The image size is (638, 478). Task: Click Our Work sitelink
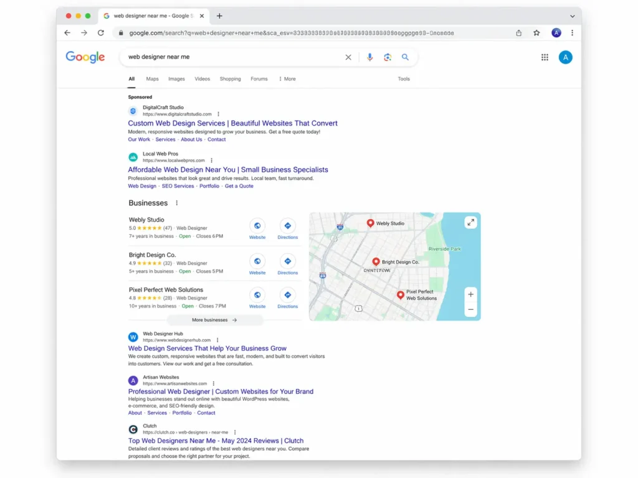click(x=139, y=139)
